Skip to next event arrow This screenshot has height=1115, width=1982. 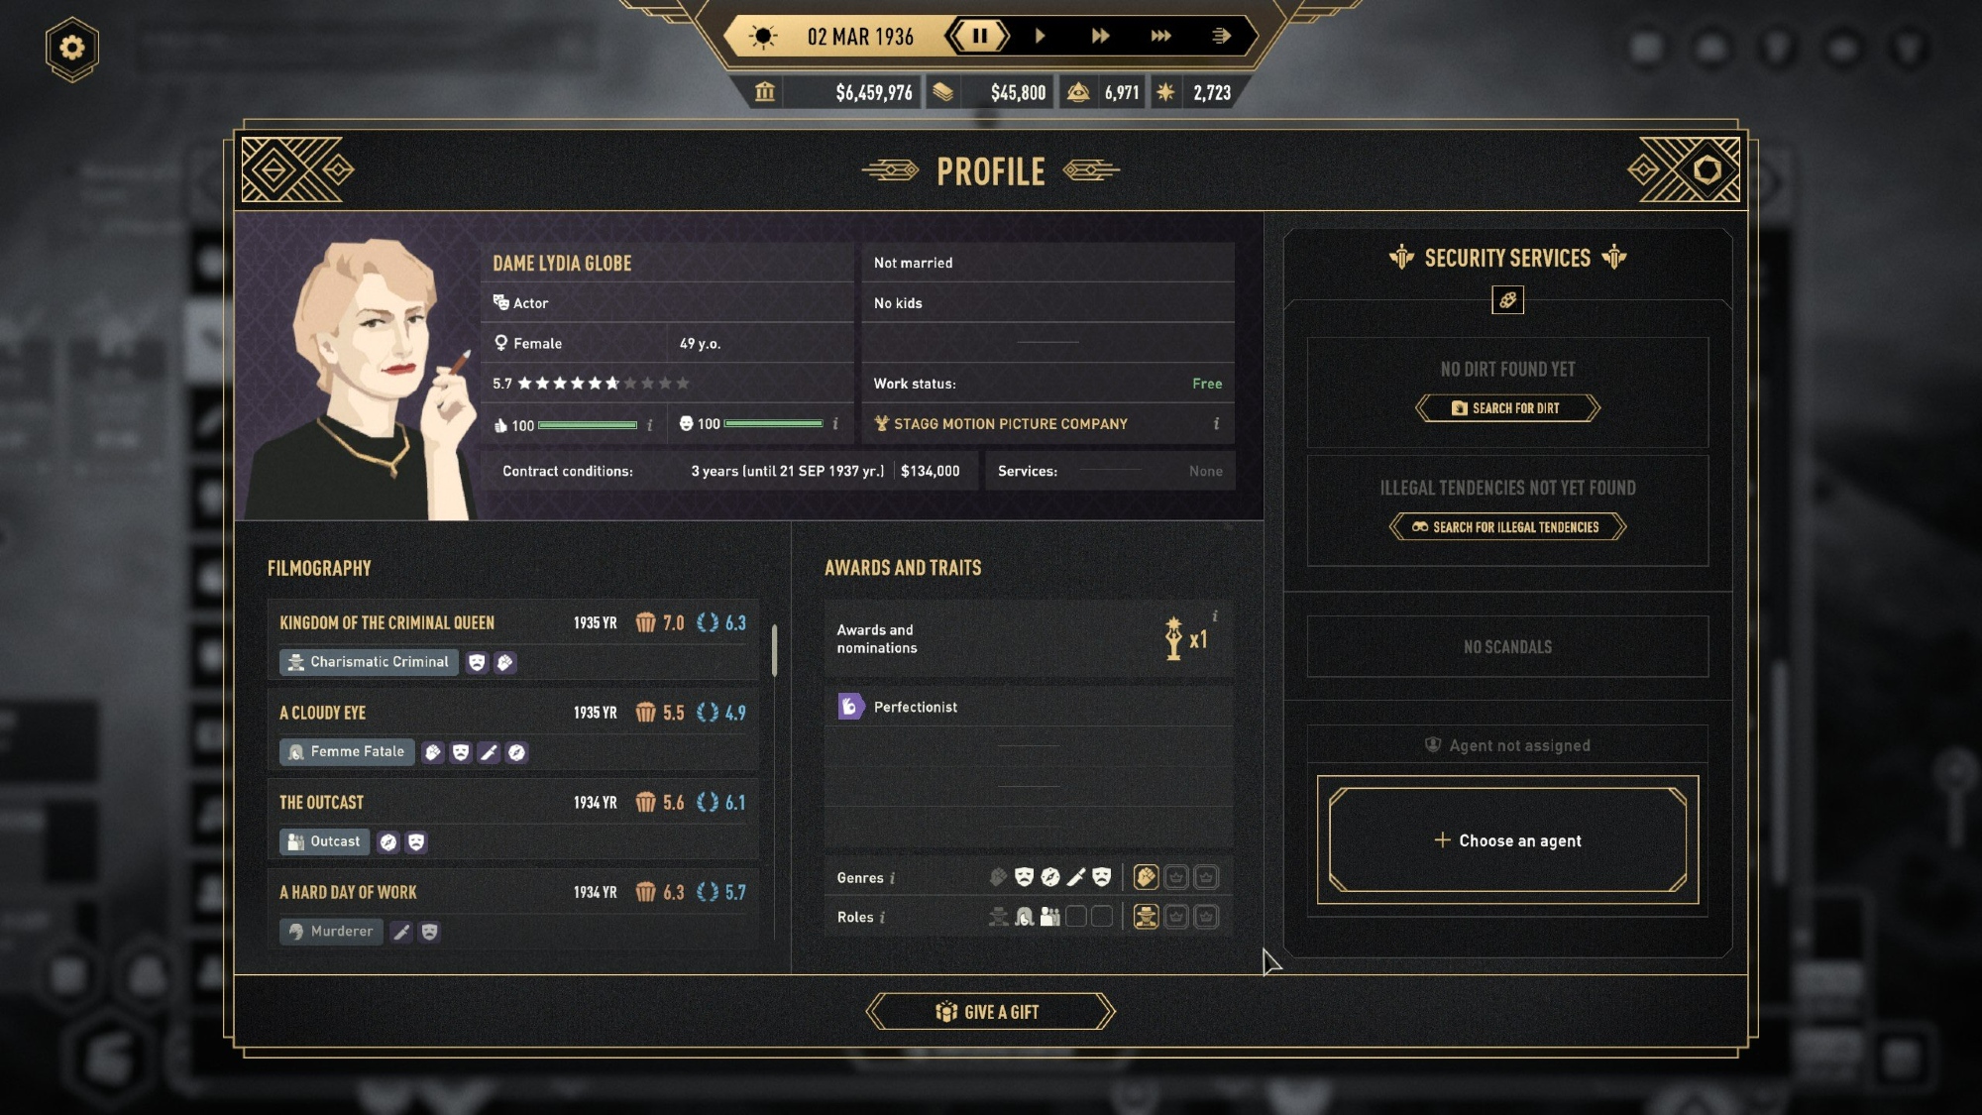click(1221, 37)
